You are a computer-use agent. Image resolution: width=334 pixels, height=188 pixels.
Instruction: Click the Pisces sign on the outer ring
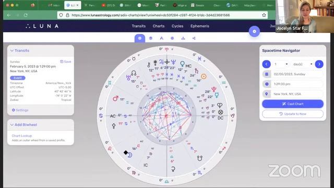[199, 58]
